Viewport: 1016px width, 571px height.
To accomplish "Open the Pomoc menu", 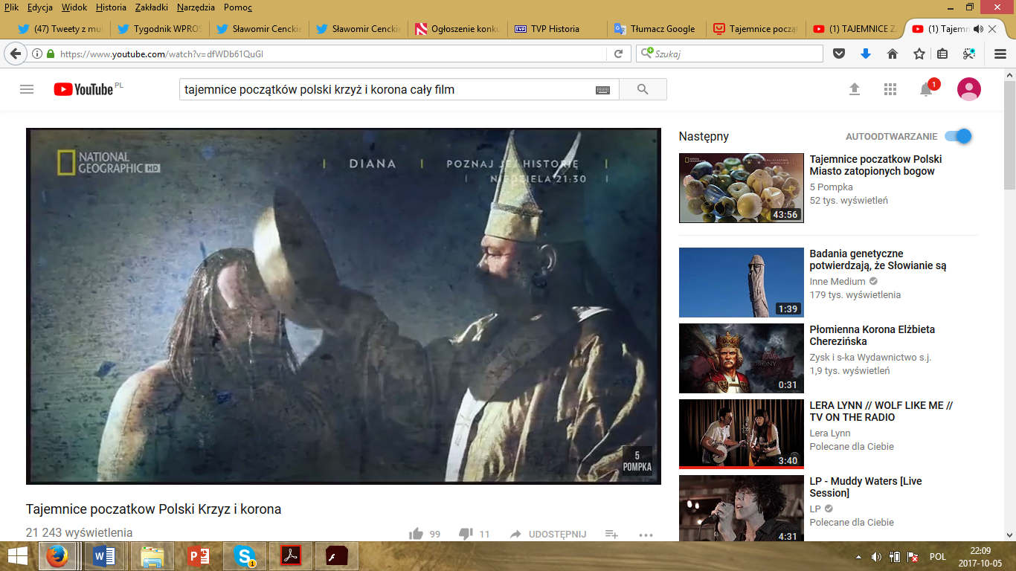I will (238, 7).
